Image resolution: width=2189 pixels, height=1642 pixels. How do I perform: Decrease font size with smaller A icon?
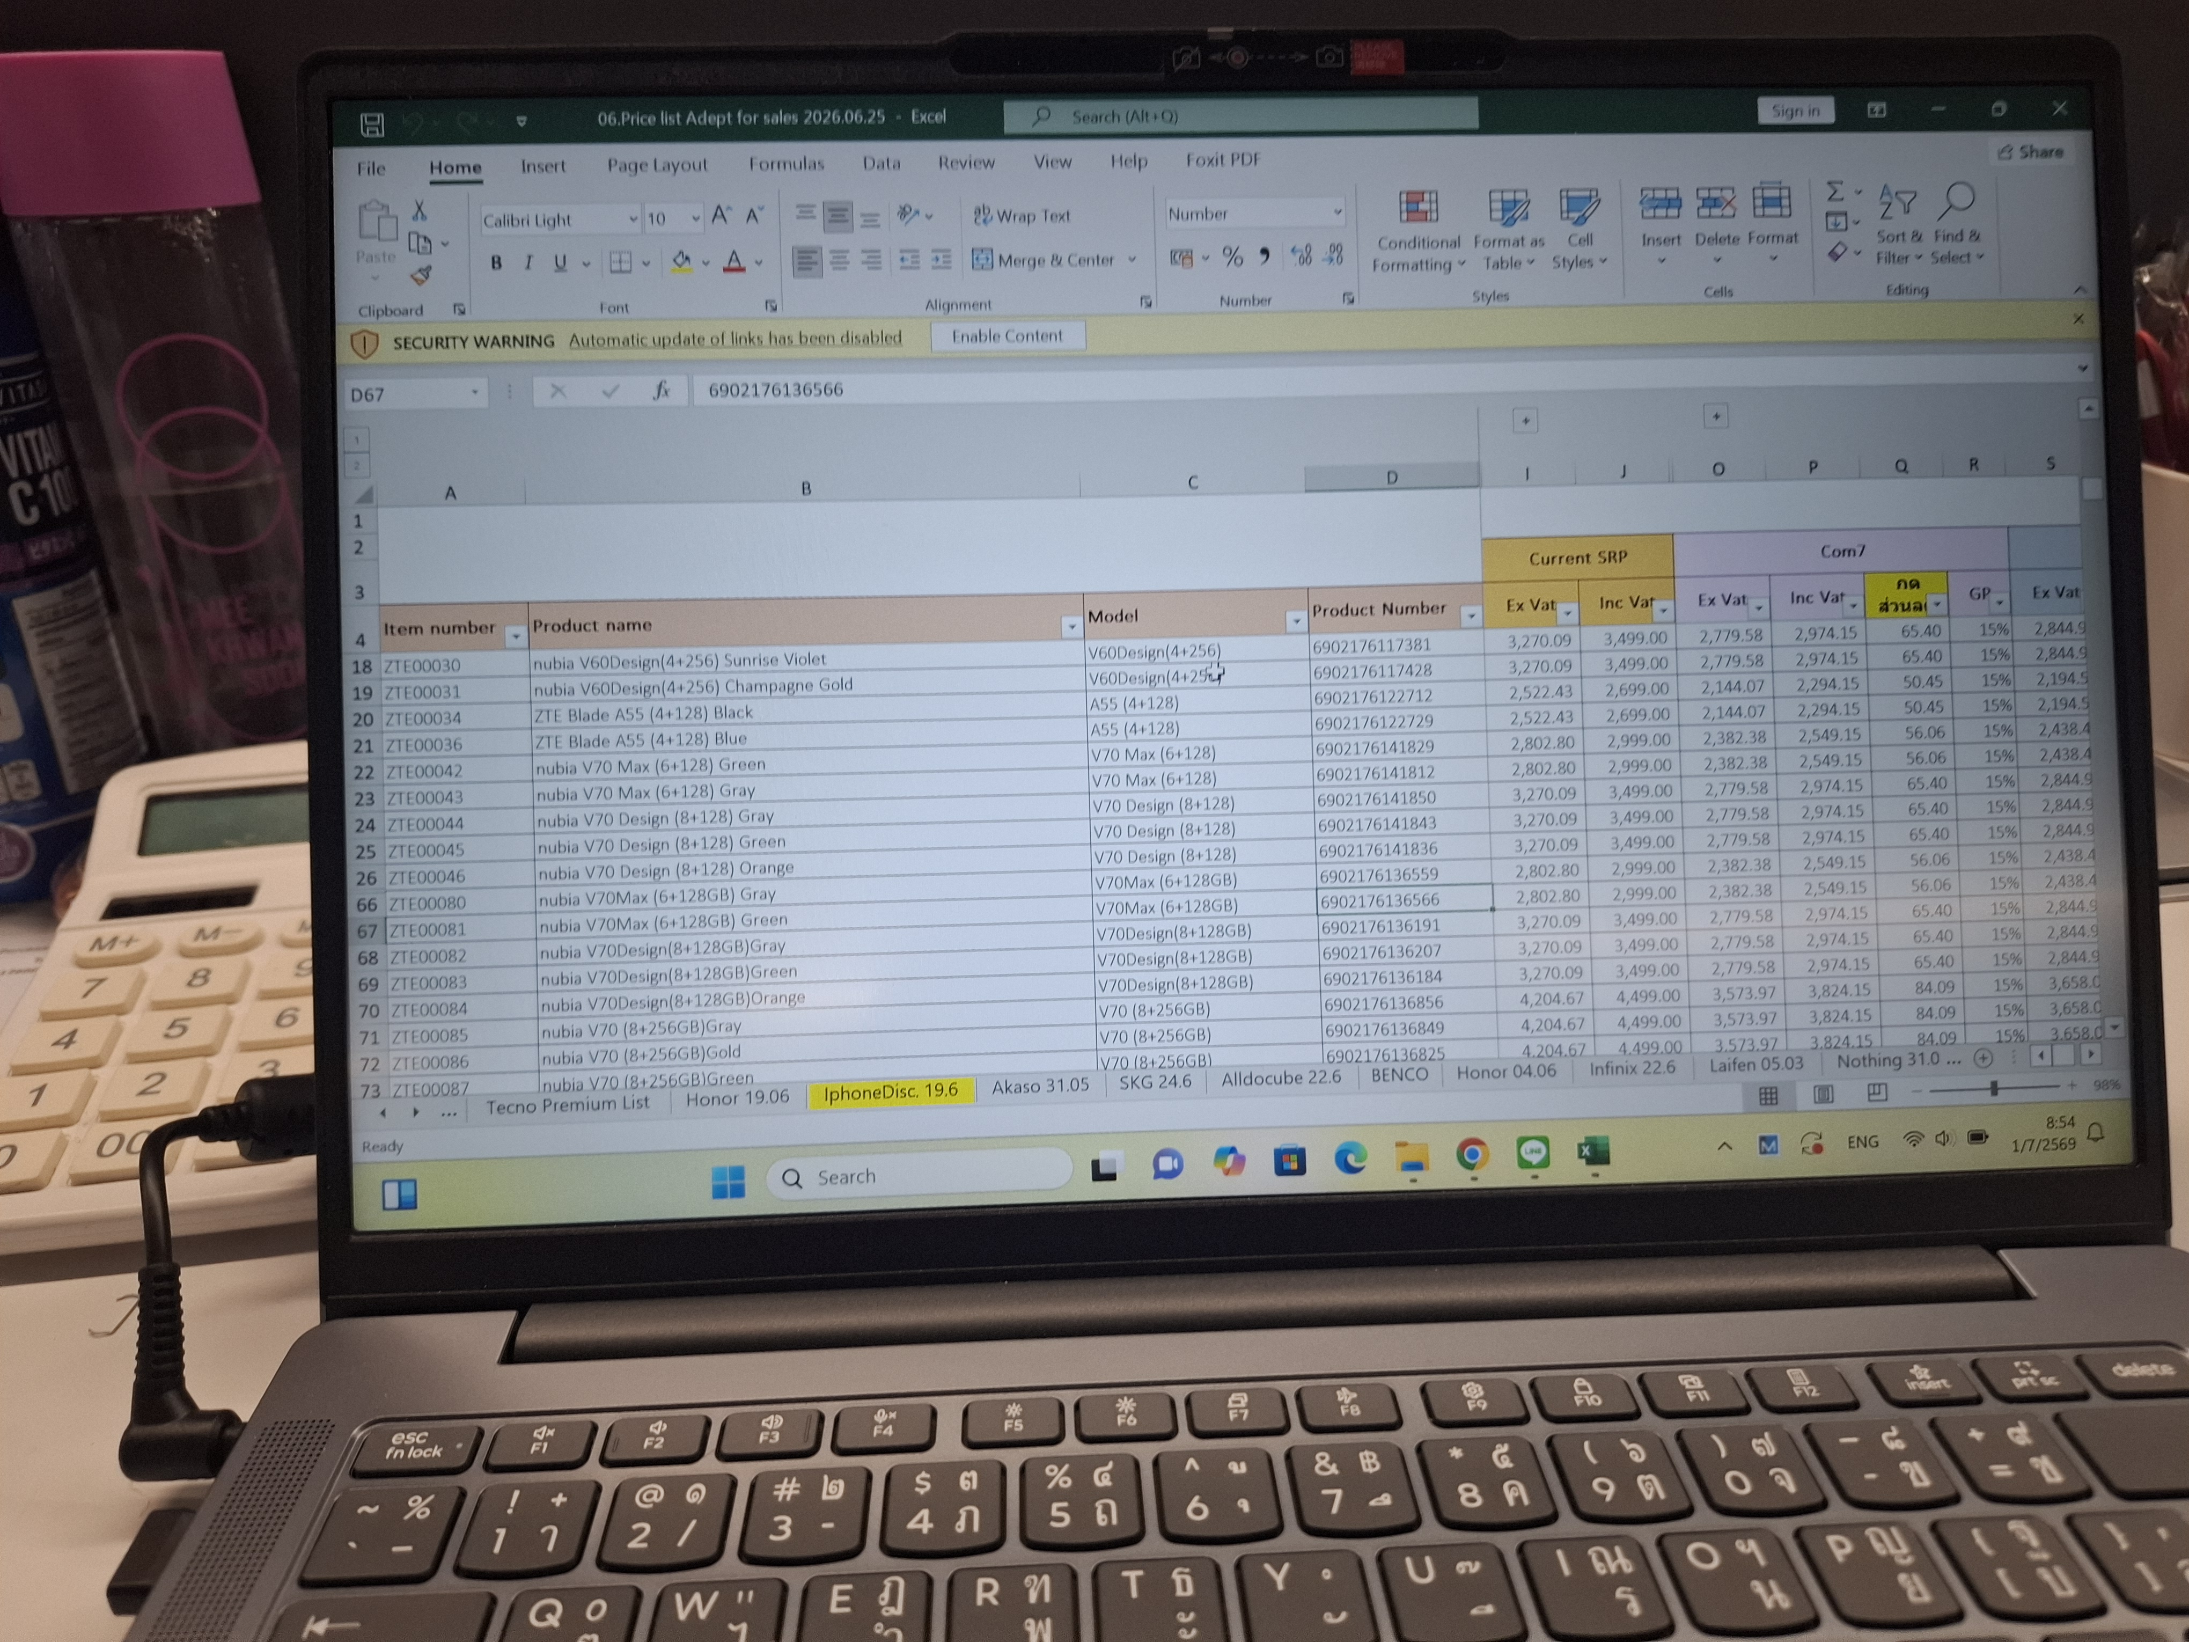(755, 216)
